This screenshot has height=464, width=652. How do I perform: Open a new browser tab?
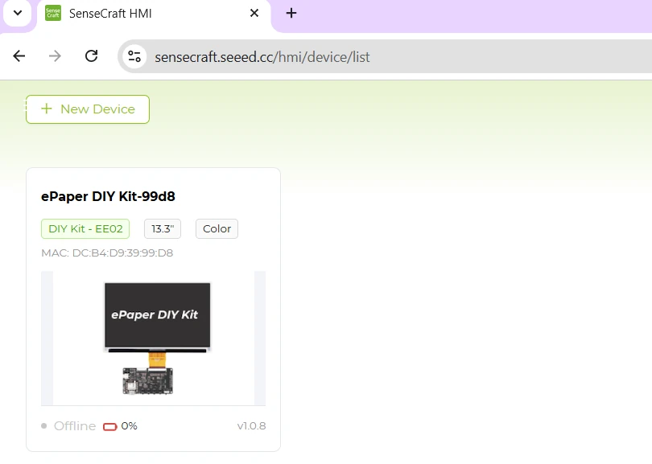291,14
